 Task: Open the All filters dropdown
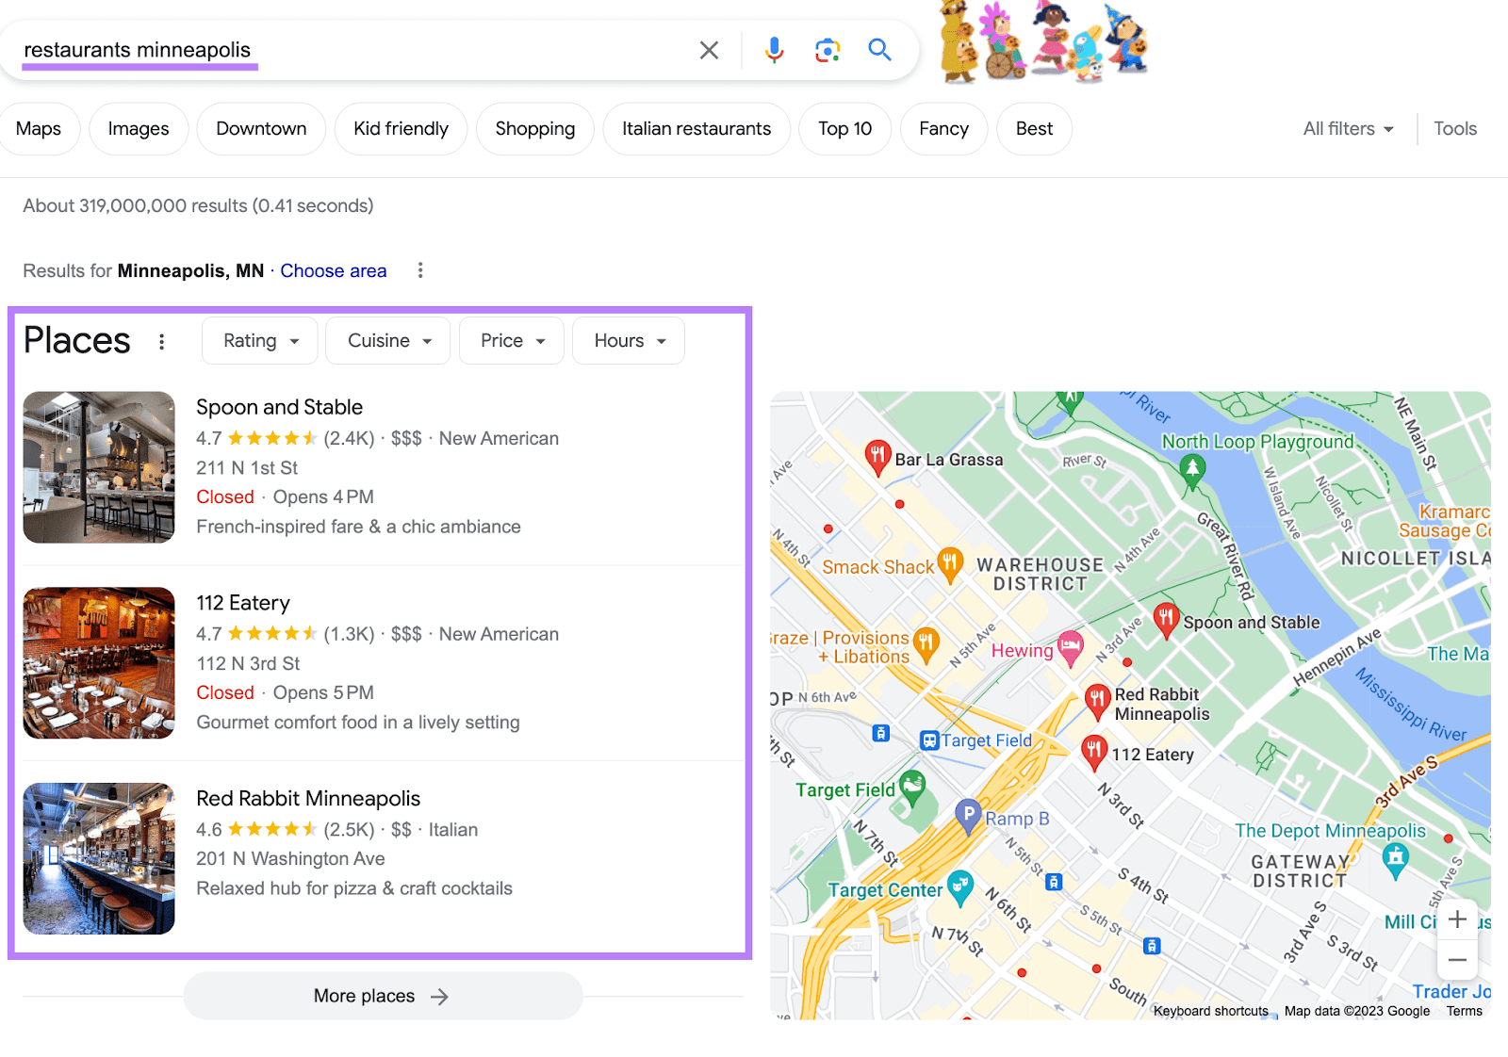[1347, 129]
